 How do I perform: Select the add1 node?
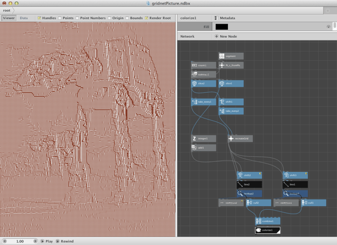pos(203,148)
